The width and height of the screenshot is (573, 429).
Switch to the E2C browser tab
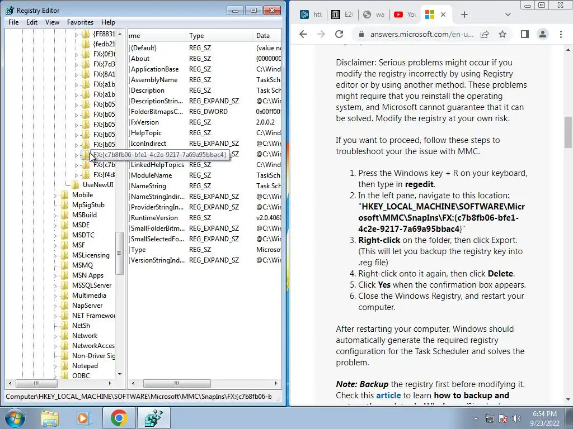[342, 15]
